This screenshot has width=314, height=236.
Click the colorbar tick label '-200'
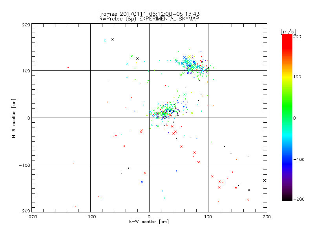[x=299, y=199]
